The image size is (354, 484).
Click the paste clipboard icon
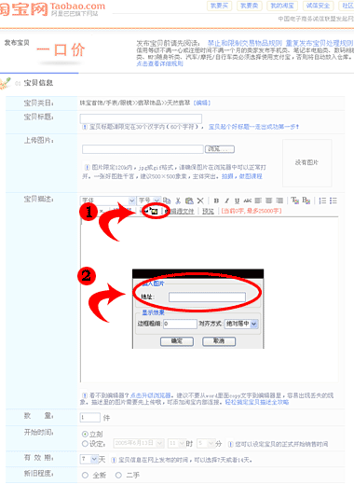(189, 201)
